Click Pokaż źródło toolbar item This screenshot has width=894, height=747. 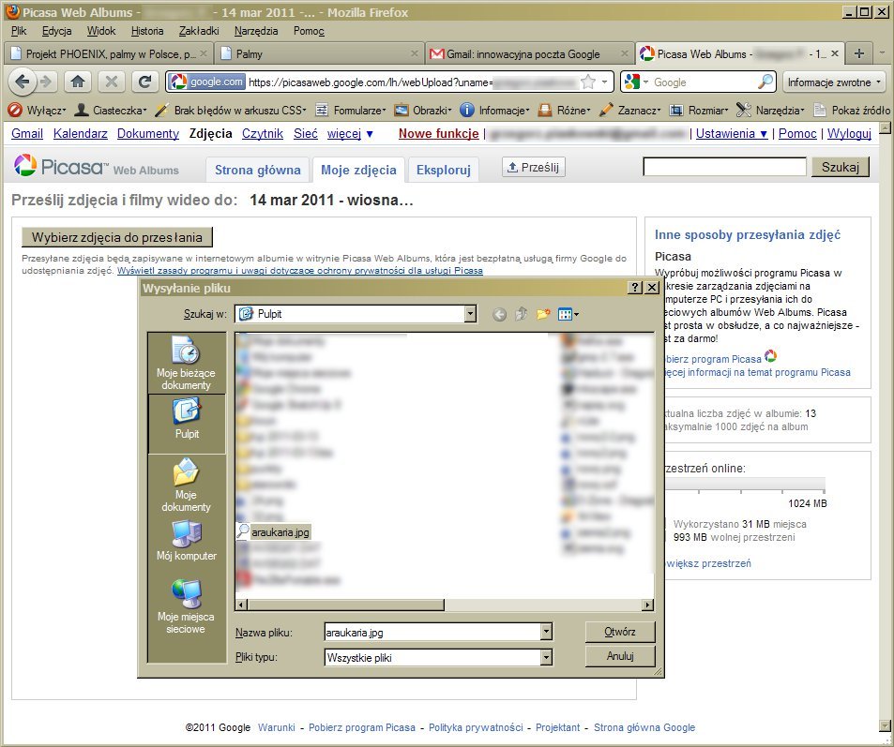click(x=851, y=110)
